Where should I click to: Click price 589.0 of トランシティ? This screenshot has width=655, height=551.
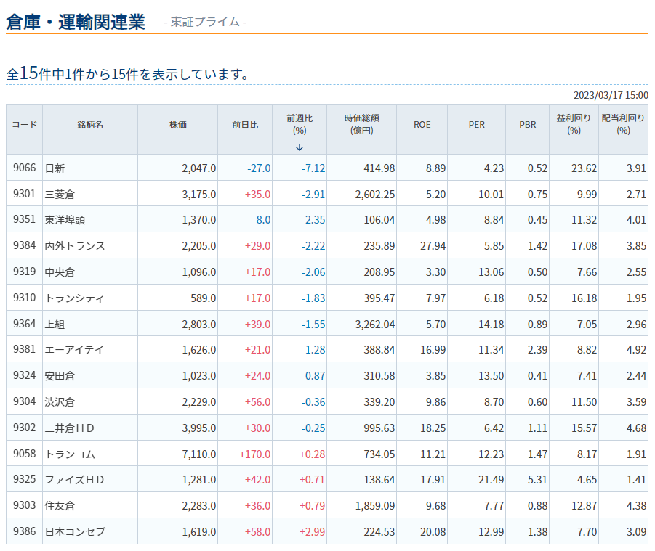tap(204, 298)
